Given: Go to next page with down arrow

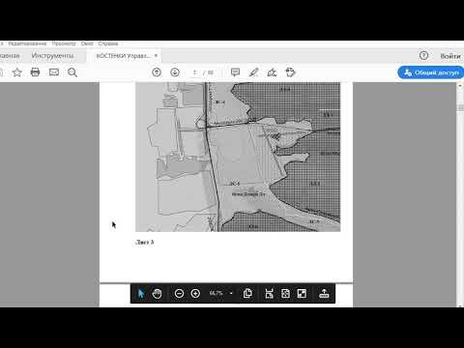Looking at the screenshot, I should coord(175,72).
